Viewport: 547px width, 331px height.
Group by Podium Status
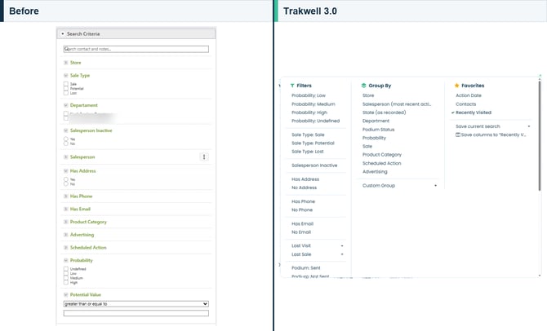(379, 130)
